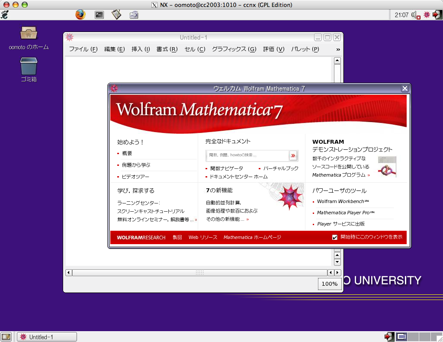The height and width of the screenshot is (342, 443).
Task: Click the scroll left arrow of Untitled-1
Action: [69, 273]
